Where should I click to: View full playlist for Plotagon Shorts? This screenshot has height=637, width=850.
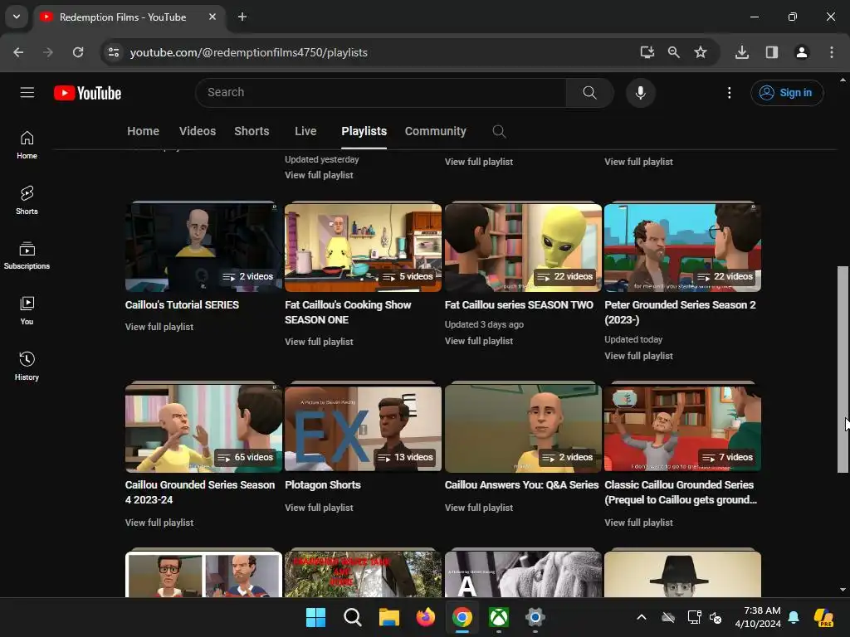coord(320,508)
